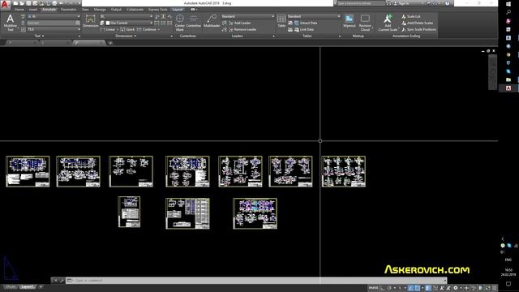Viewport: 519px width, 292px height.
Task: Click the Find text input field
Action: click(51, 23)
